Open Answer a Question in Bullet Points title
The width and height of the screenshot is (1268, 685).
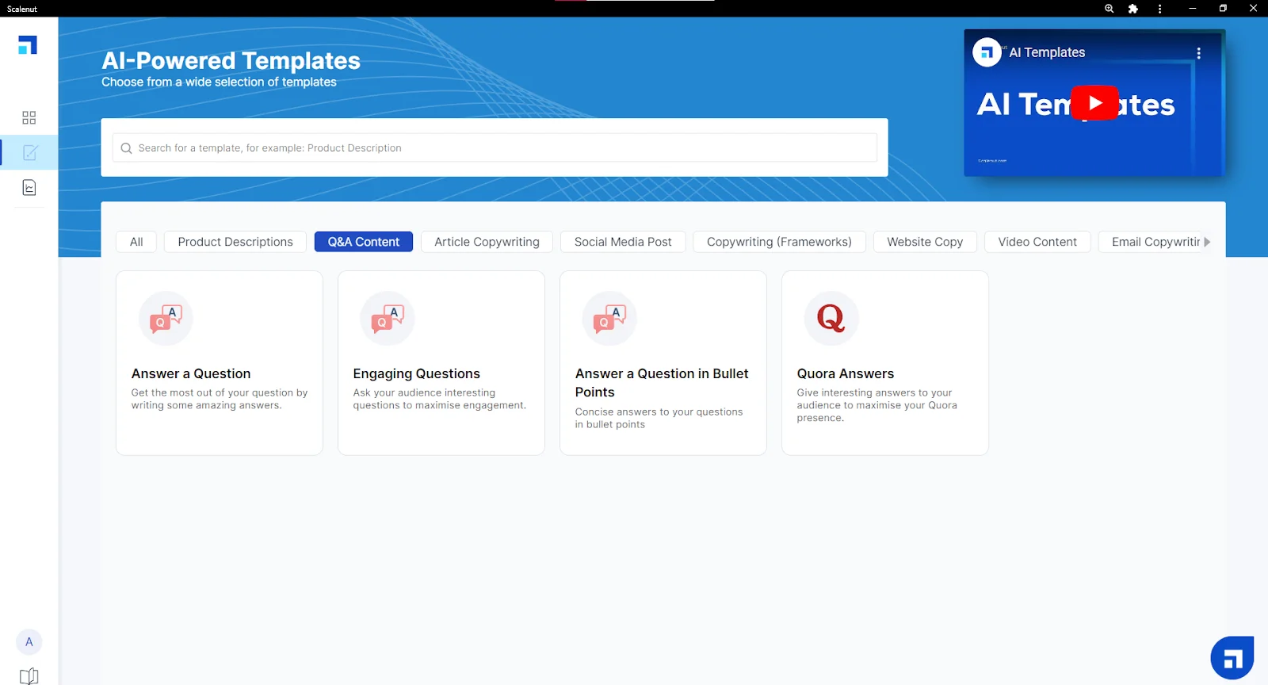662,383
